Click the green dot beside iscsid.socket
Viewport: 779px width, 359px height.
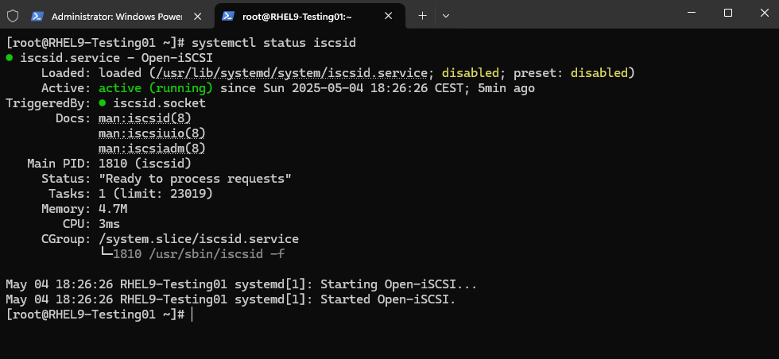point(103,103)
